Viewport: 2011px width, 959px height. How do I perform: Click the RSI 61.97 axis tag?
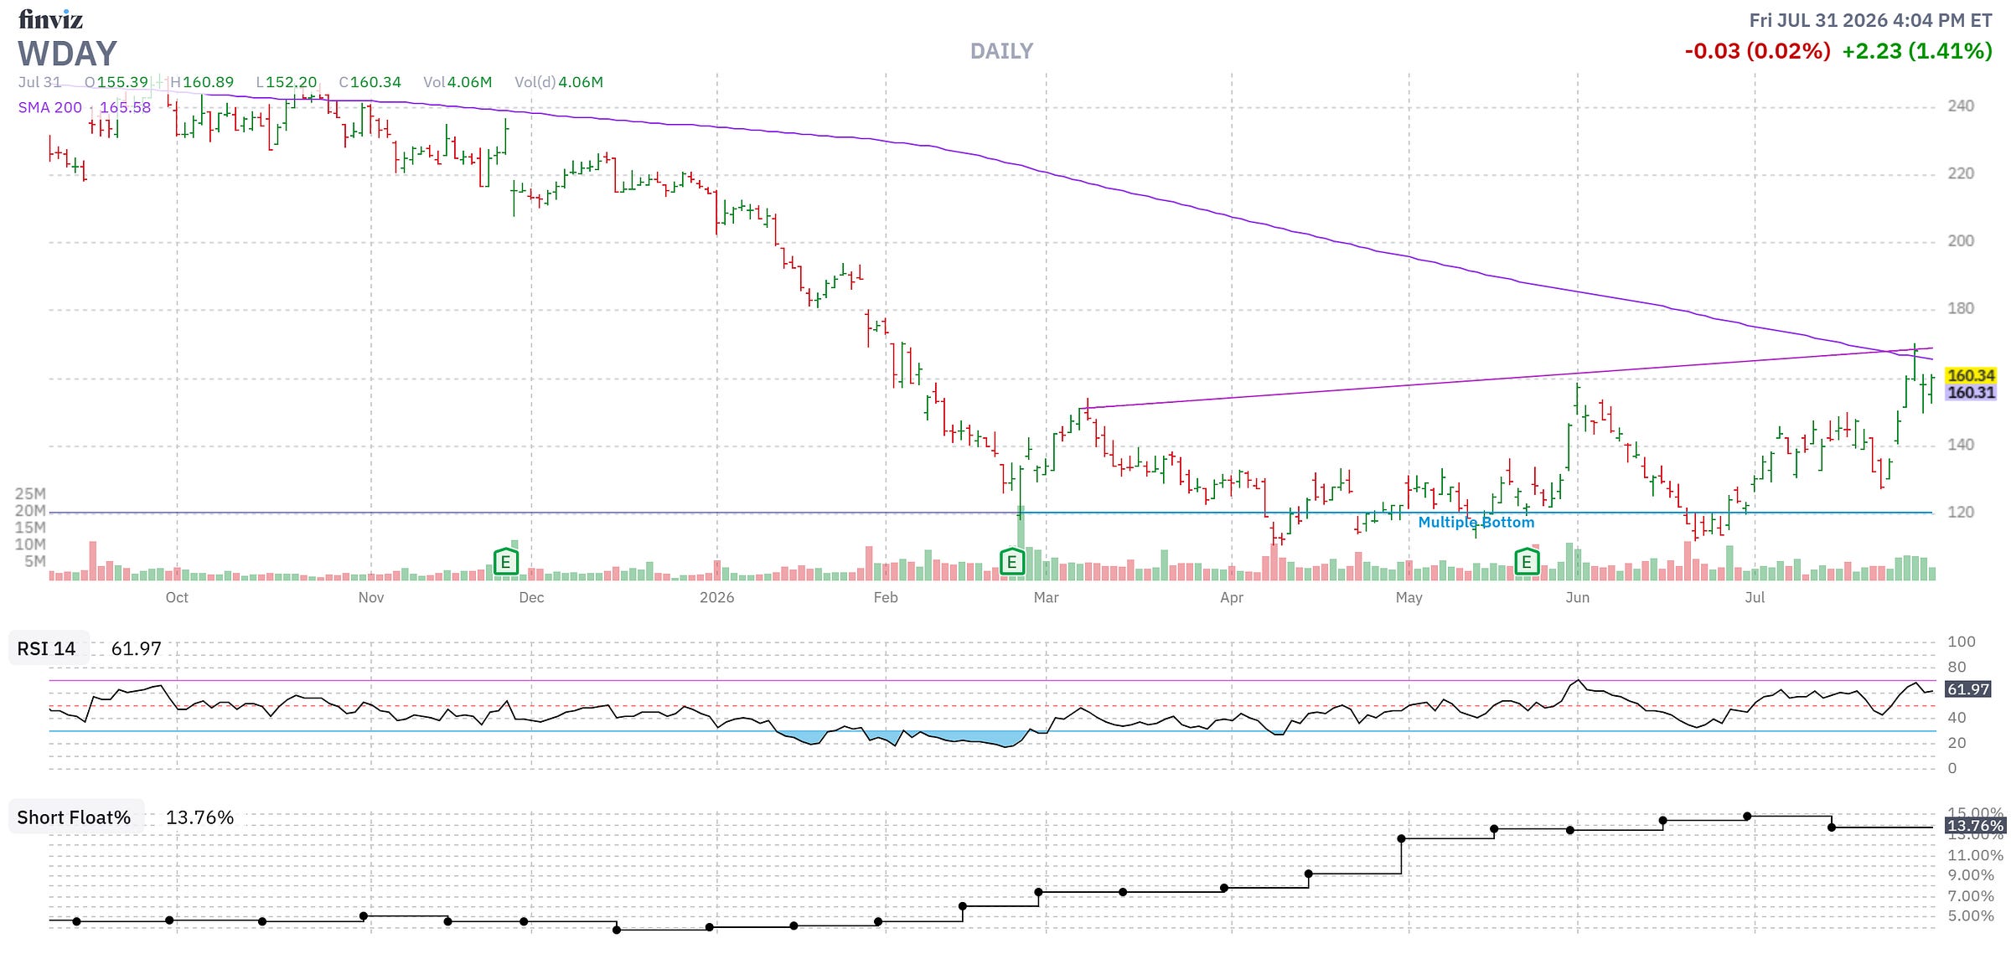pyautogui.click(x=1968, y=689)
